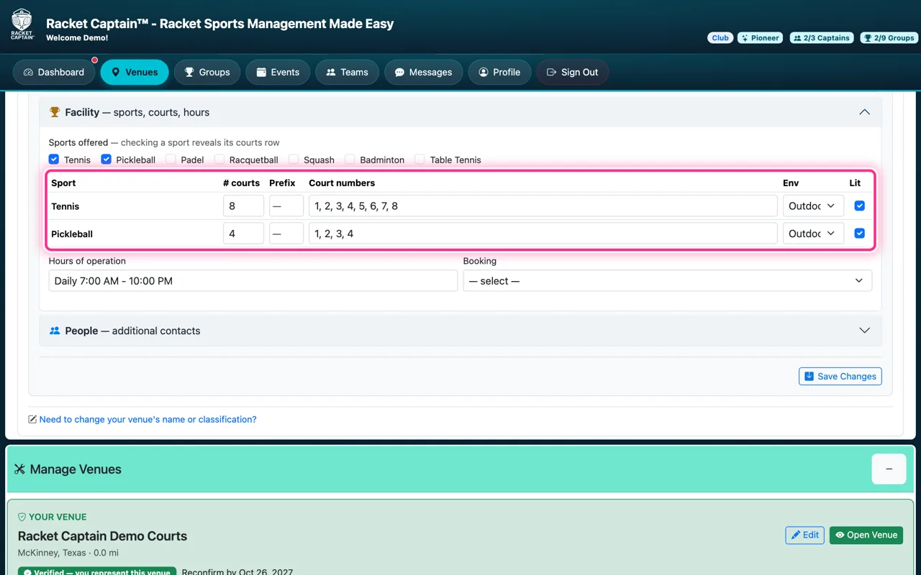
Task: Click the calendar icon on Events
Action: point(261,73)
